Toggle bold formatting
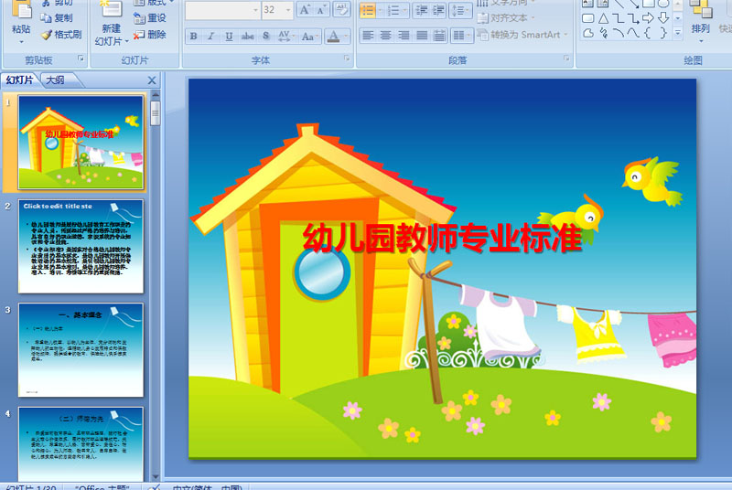Image resolution: width=732 pixels, height=490 pixels. tap(194, 37)
